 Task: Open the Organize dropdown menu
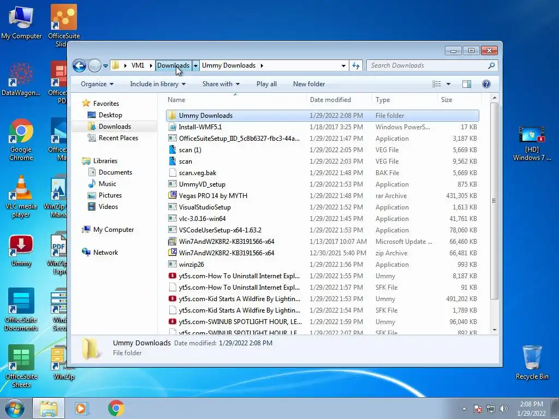click(97, 84)
